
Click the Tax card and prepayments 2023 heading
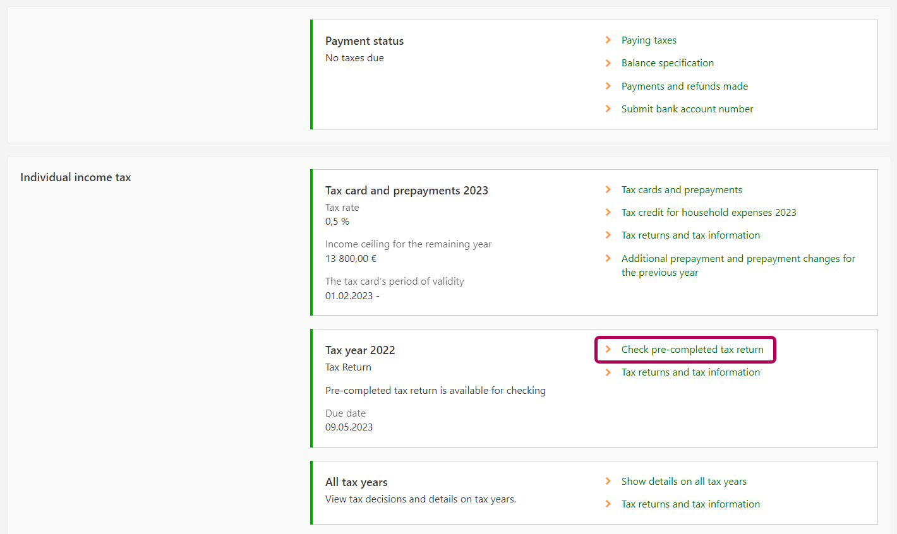(406, 191)
